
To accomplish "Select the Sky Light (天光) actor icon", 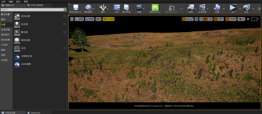I will [x=17, y=48].
